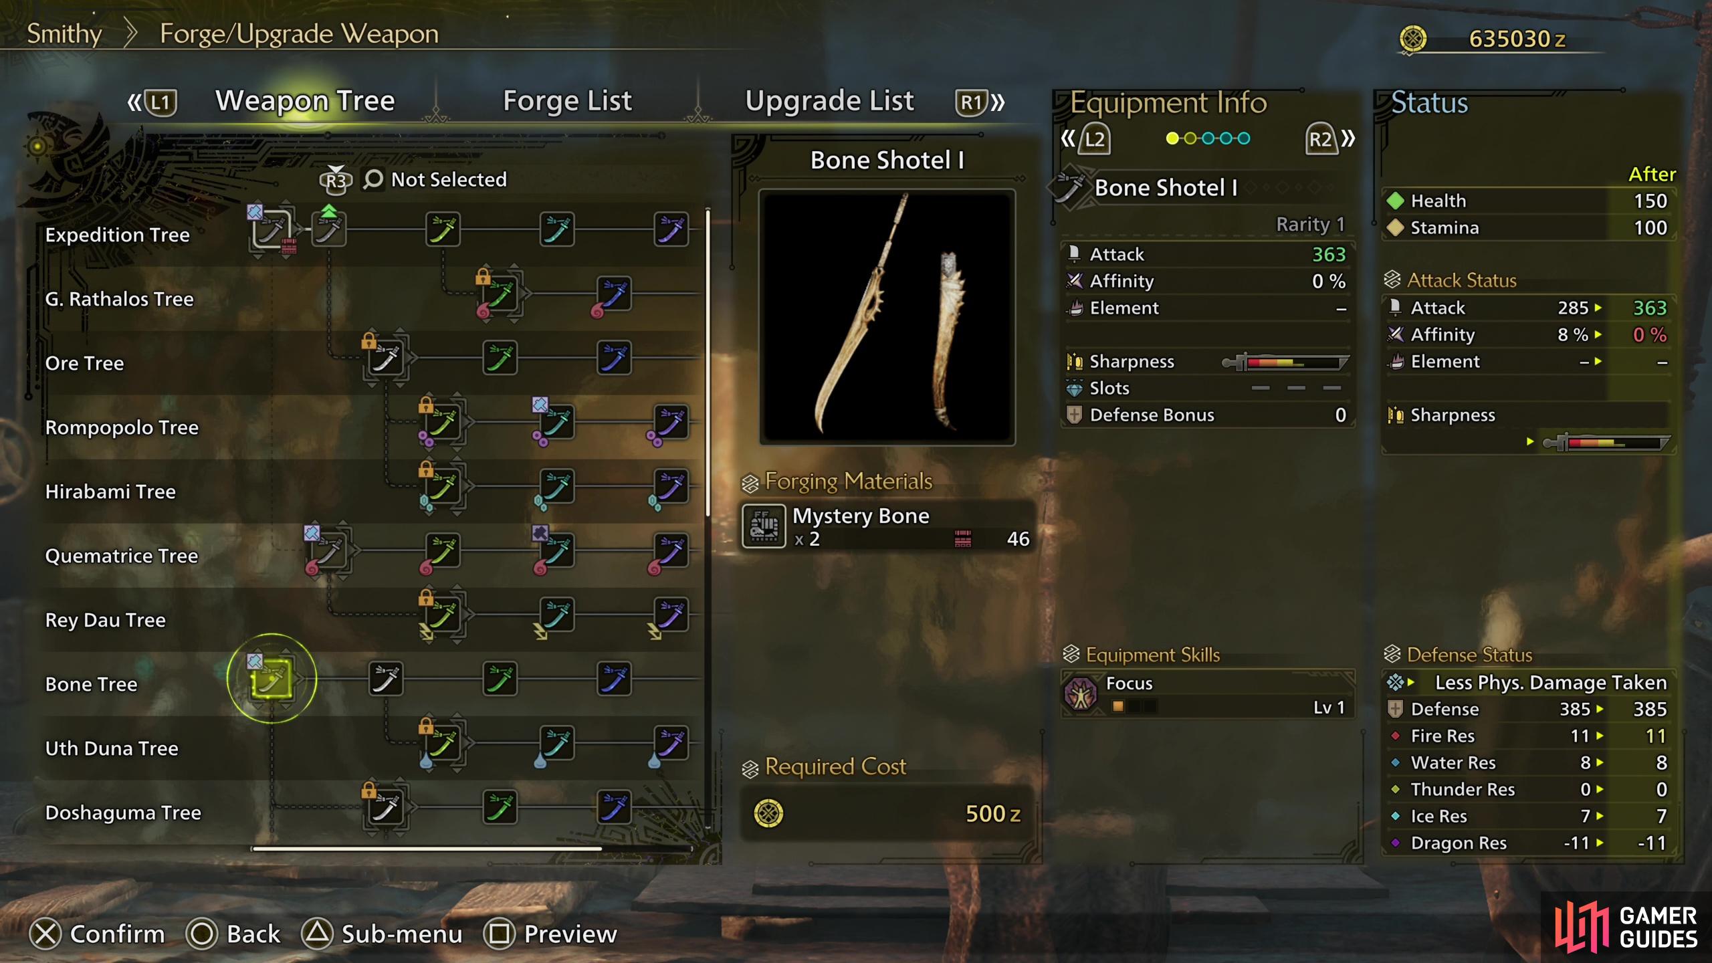This screenshot has height=963, width=1712.
Task: Click the Mystery Bone material icon
Action: pos(764,526)
